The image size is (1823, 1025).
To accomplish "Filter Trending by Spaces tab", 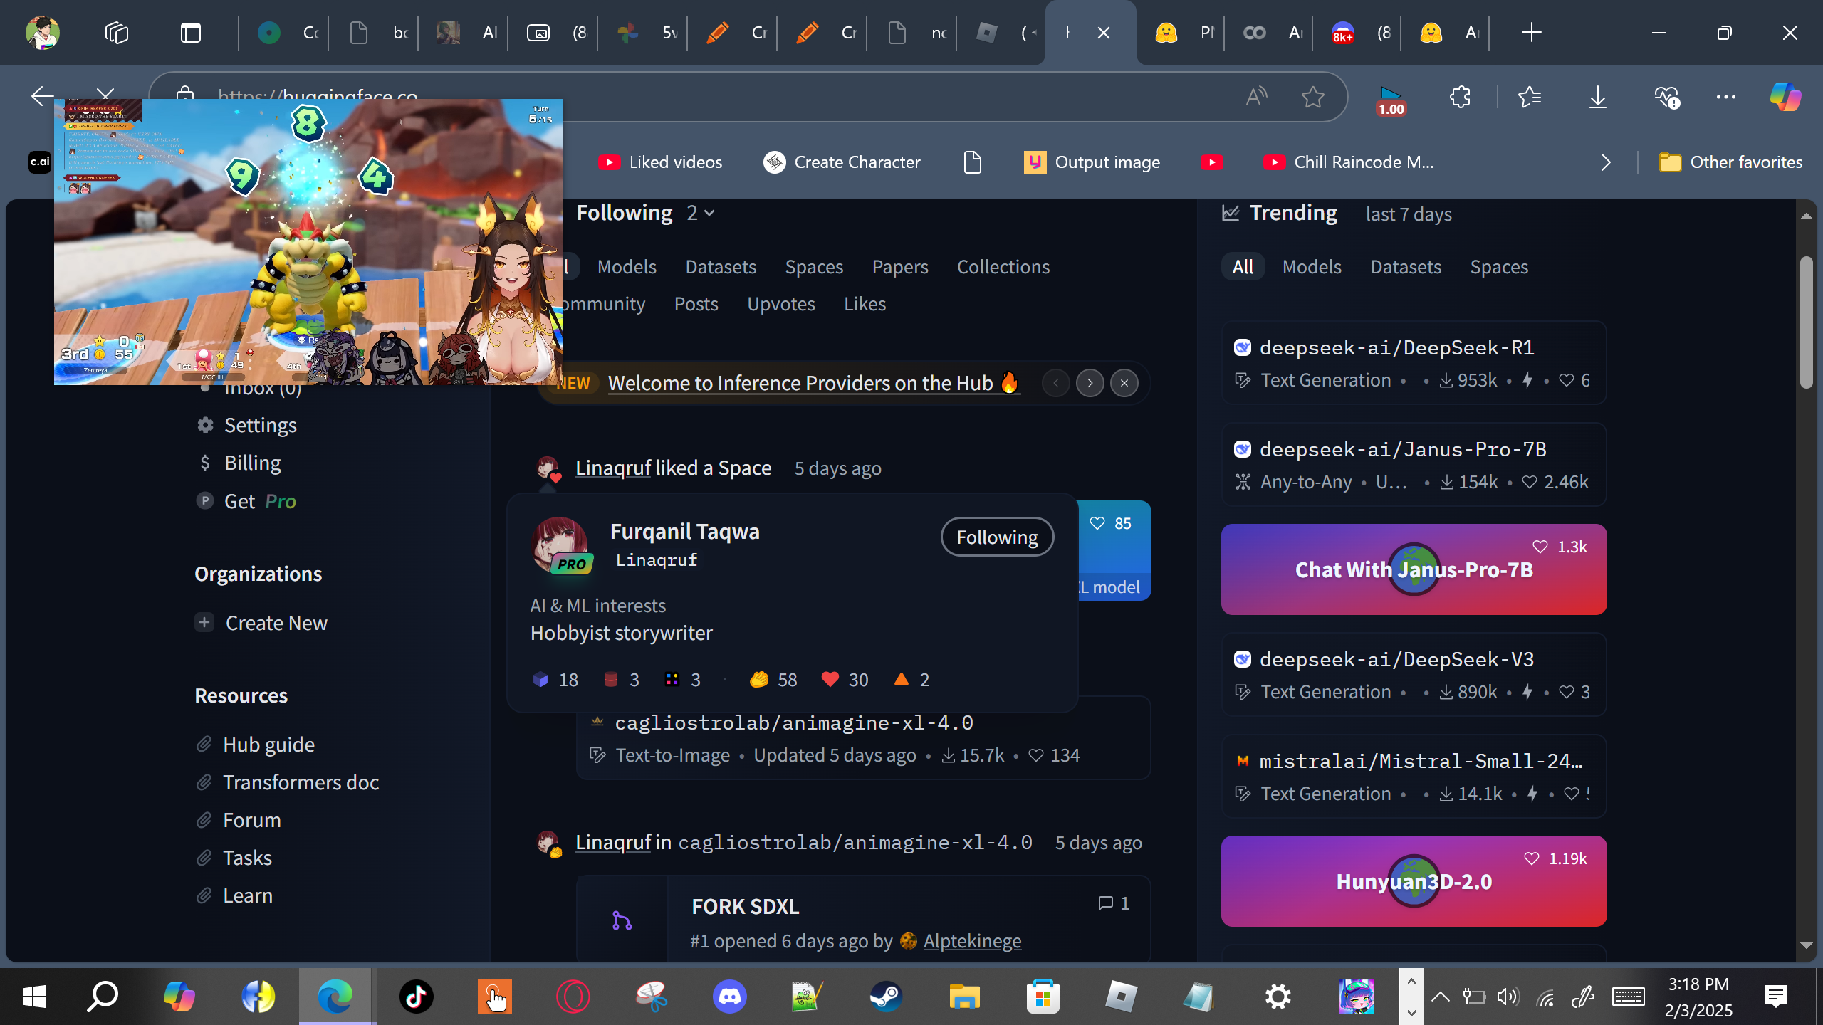I will coord(1499,267).
